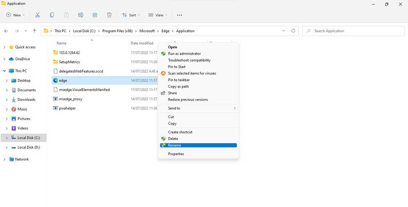Click the OneDrive cloud icon
Viewport: 408px width, 207px height.
click(x=11, y=59)
